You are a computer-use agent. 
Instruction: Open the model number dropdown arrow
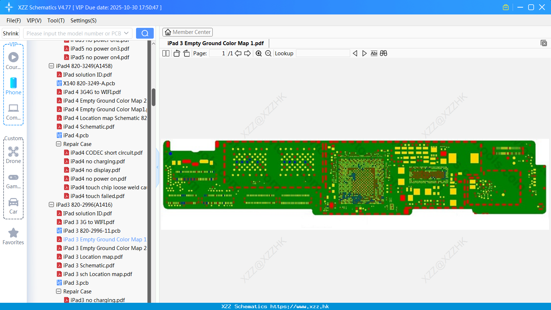[x=126, y=33]
